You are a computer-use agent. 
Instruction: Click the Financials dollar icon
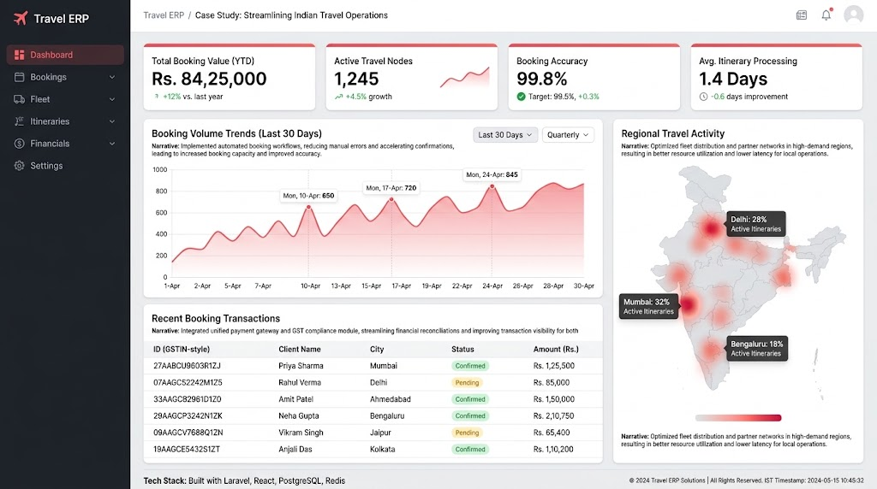(19, 144)
